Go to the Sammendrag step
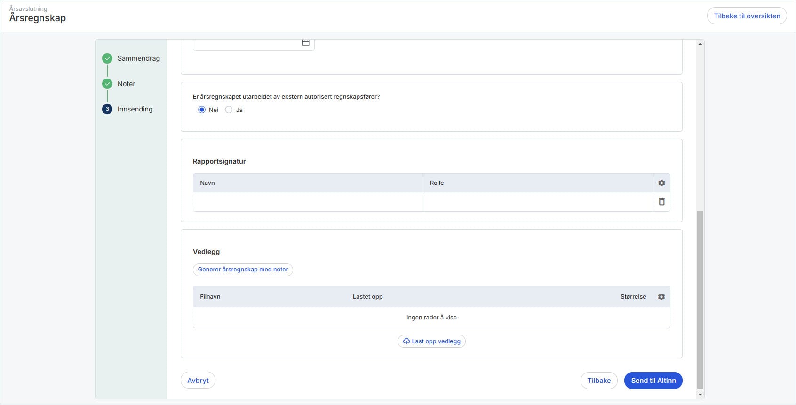Image resolution: width=796 pixels, height=405 pixels. [x=138, y=58]
